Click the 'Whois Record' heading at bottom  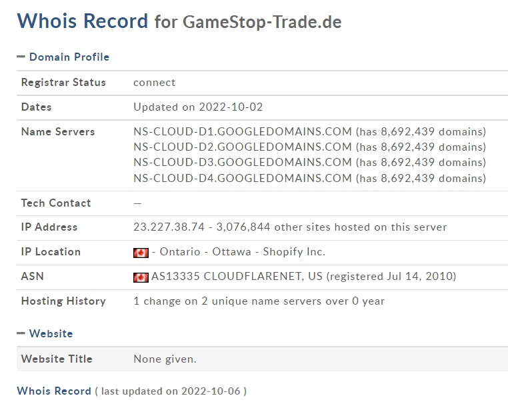coord(54,391)
